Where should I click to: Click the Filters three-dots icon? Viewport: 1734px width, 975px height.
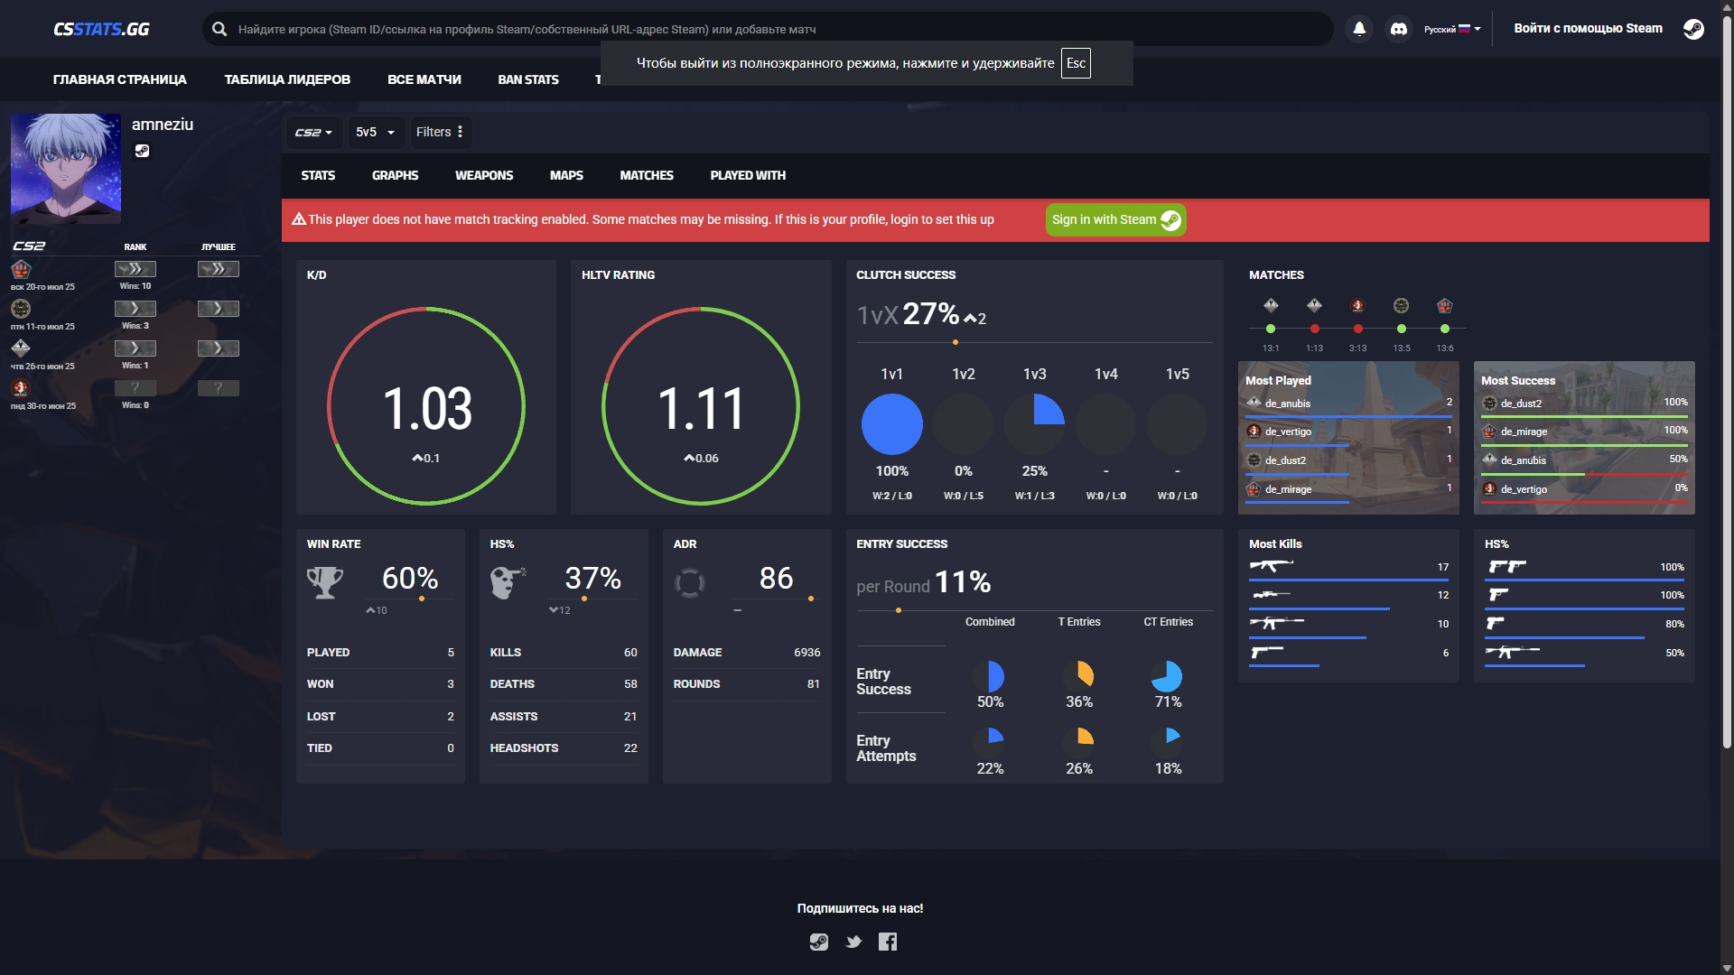coord(461,132)
